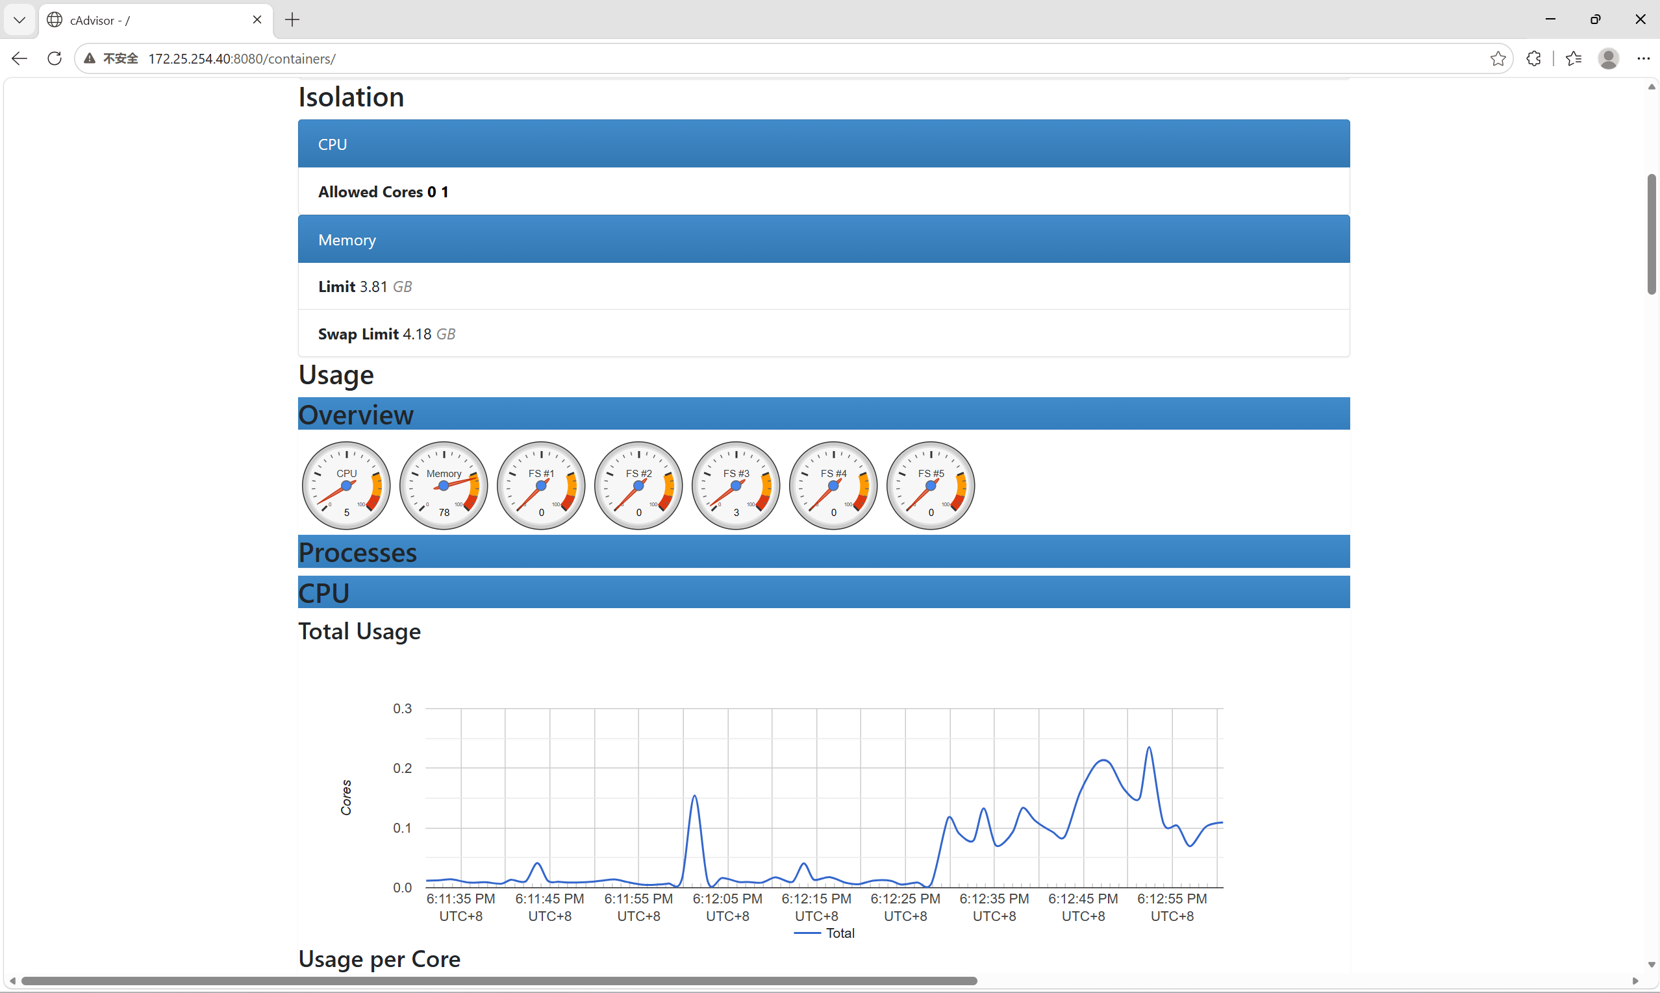Close the cAdvisor tab
Viewport: 1660px width, 993px height.
pos(257,20)
